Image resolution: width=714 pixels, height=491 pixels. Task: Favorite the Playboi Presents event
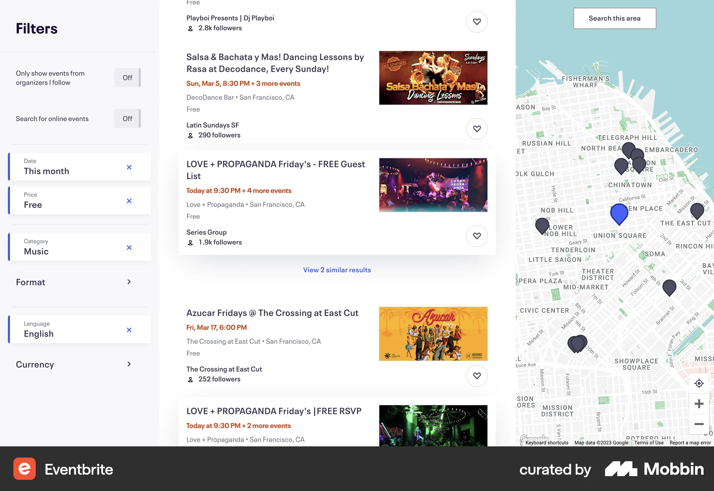pyautogui.click(x=477, y=22)
